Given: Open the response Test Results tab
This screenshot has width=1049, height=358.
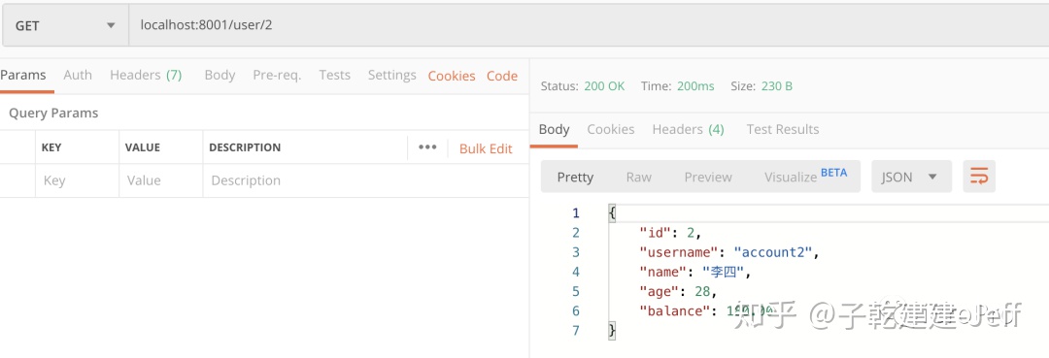Looking at the screenshot, I should pyautogui.click(x=783, y=130).
